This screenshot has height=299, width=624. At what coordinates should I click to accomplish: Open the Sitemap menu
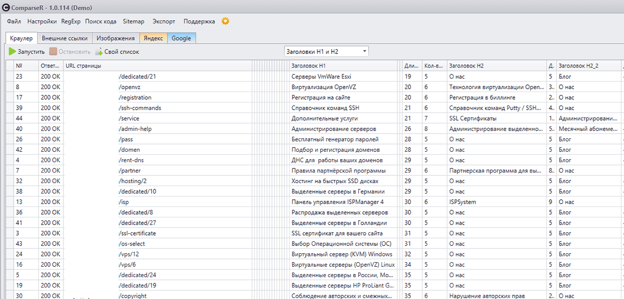click(x=134, y=21)
